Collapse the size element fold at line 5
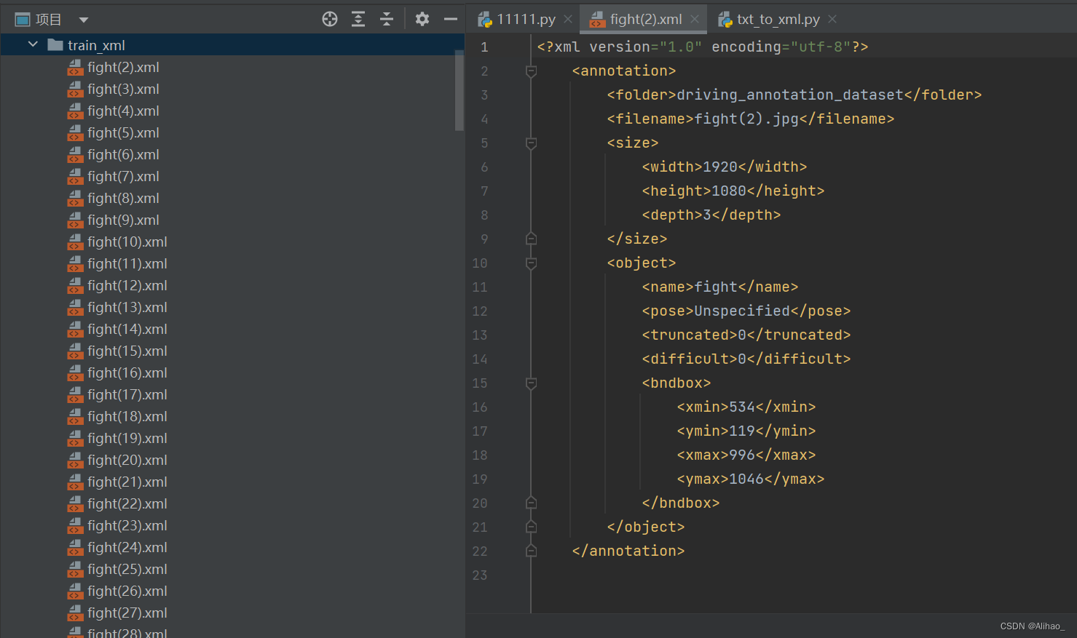Image resolution: width=1077 pixels, height=638 pixels. tap(530, 143)
